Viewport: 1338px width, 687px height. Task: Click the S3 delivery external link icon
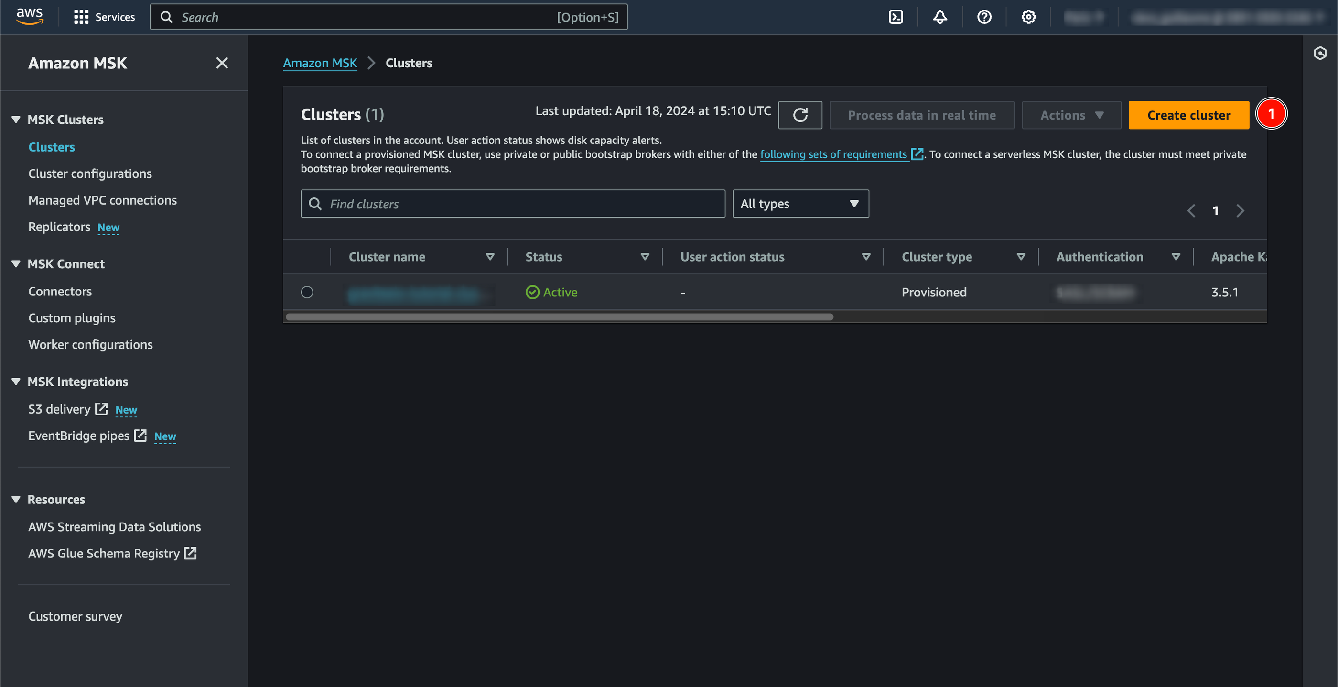pyautogui.click(x=101, y=409)
